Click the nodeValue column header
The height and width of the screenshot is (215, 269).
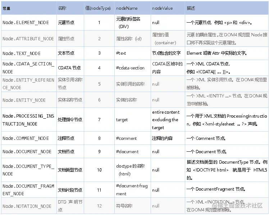coord(168,8)
